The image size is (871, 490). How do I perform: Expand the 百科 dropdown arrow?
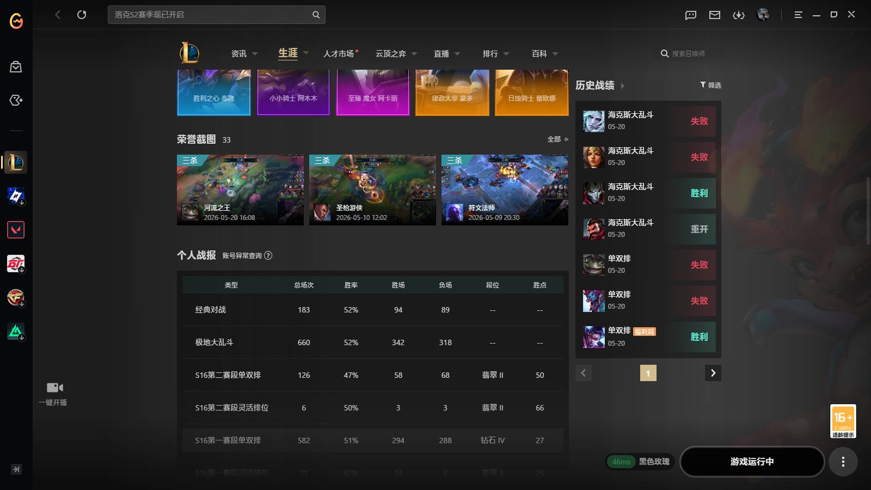pos(555,54)
